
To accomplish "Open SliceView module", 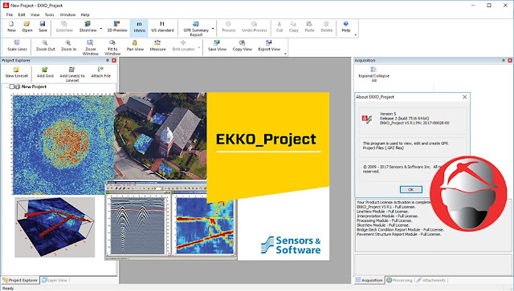I will pos(88,26).
